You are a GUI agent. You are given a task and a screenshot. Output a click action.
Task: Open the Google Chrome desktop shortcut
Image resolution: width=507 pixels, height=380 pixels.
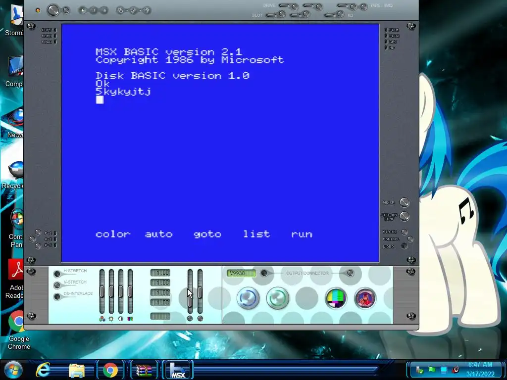point(19,330)
